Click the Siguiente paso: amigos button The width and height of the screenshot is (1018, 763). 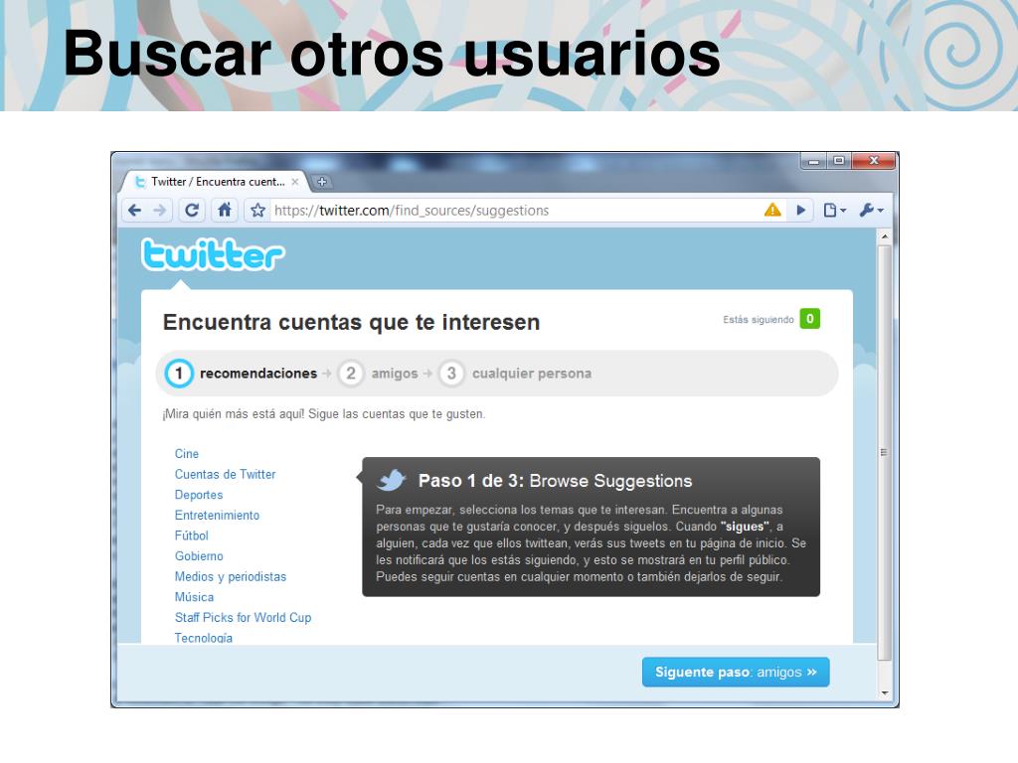click(x=736, y=673)
